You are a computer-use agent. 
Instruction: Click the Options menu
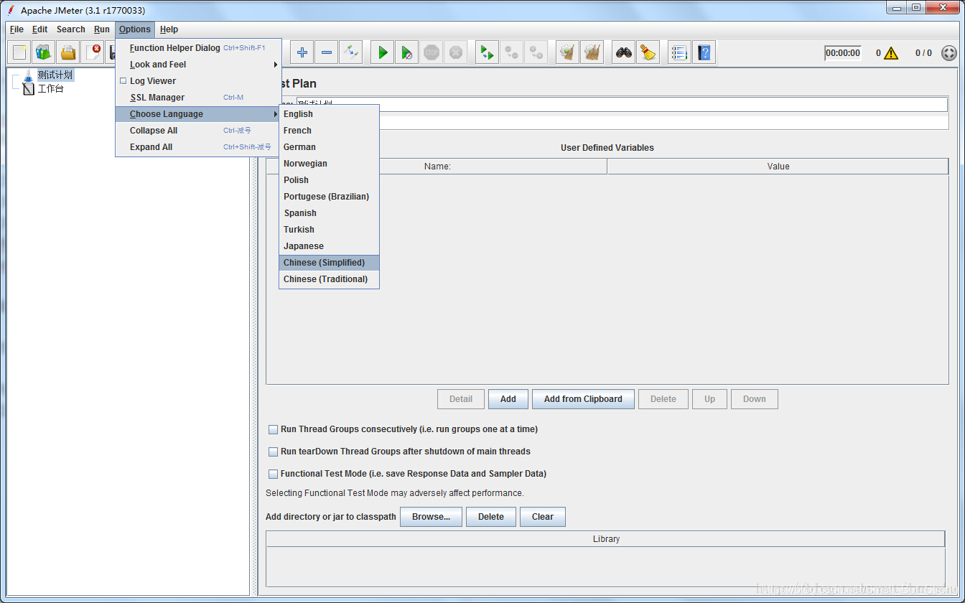(135, 29)
